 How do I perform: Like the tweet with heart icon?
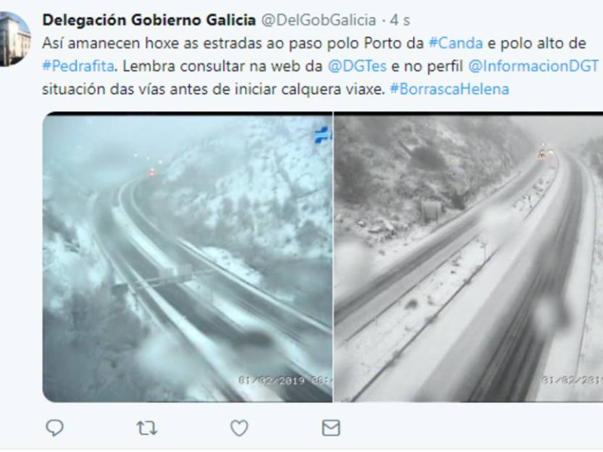coord(239,428)
